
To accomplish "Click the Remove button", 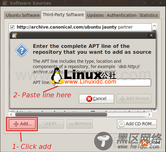I will point(80,124).
